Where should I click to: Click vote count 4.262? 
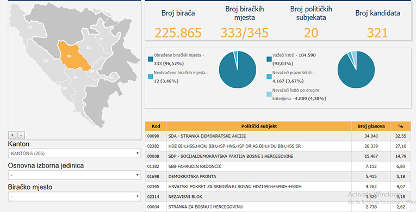coord(371,187)
